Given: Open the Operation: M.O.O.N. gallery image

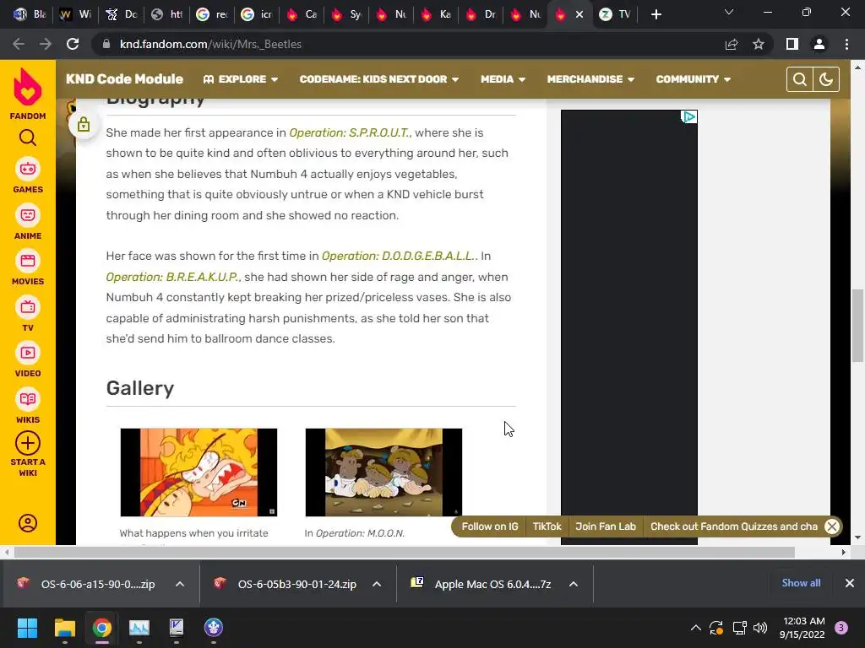Looking at the screenshot, I should pyautogui.click(x=384, y=472).
